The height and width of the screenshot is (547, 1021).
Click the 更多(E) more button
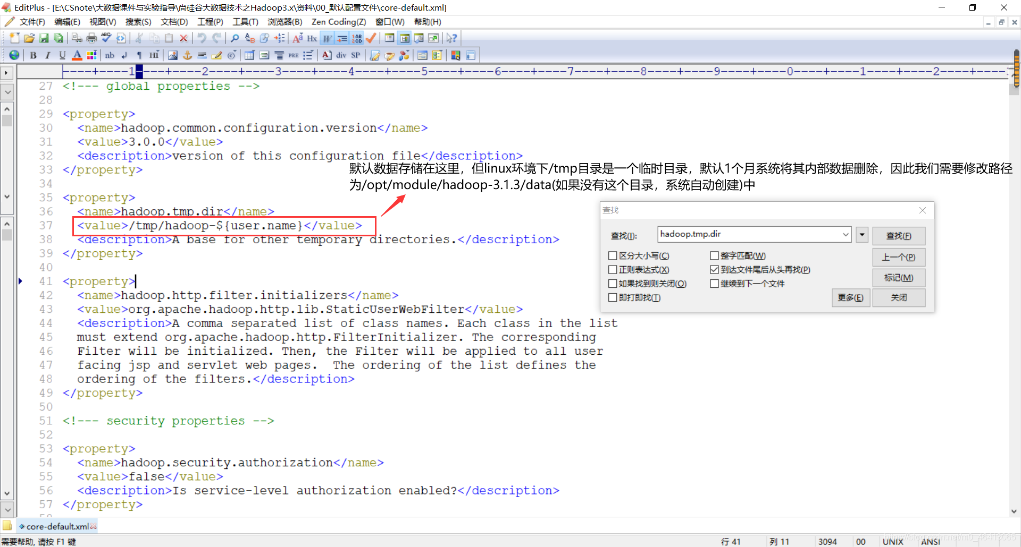click(x=850, y=297)
